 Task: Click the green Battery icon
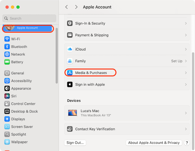click(x=7, y=62)
